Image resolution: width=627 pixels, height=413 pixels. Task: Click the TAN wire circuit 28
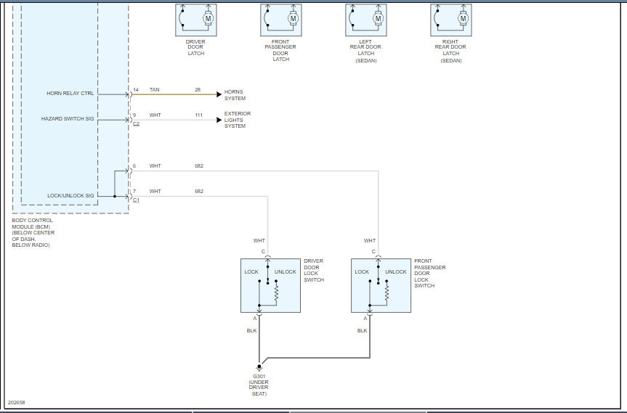click(x=174, y=94)
